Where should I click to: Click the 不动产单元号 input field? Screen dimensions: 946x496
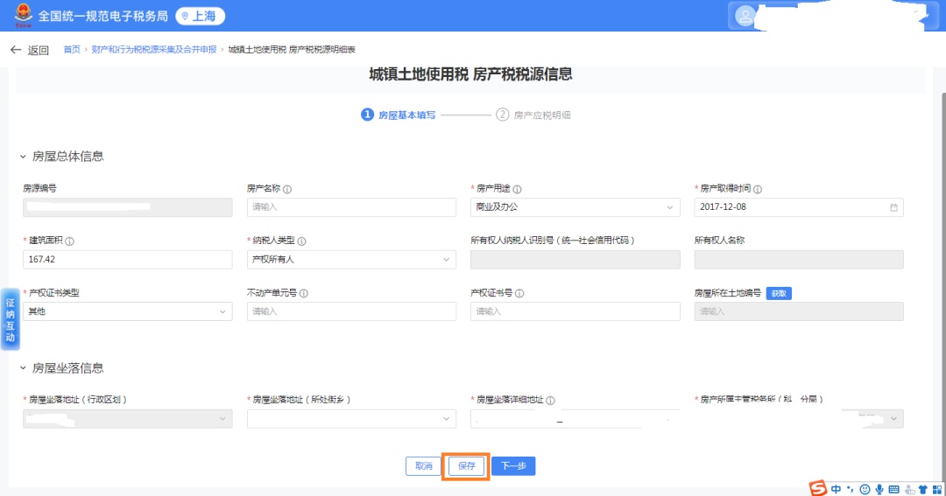pyautogui.click(x=351, y=311)
